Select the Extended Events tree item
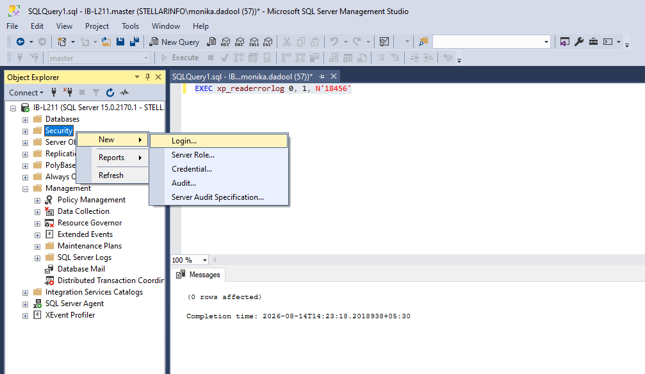The height and width of the screenshot is (374, 645). (85, 234)
